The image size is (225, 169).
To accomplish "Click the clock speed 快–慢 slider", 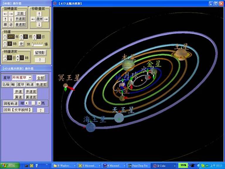I will [37, 44].
